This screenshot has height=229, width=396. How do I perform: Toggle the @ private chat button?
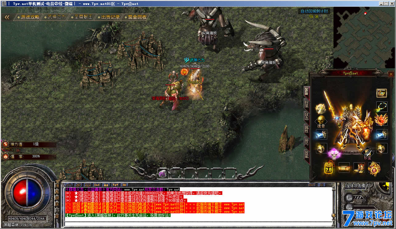(x=57, y=216)
